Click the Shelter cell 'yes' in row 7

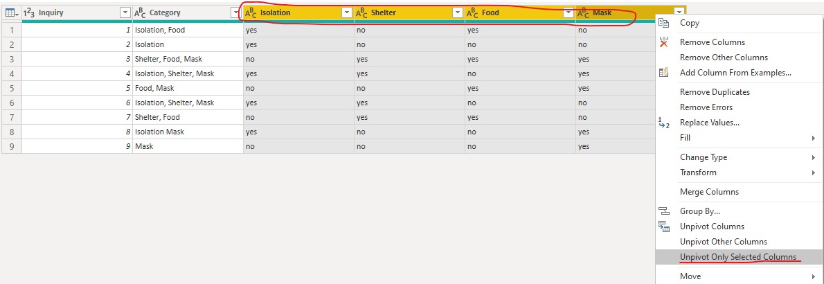pyautogui.click(x=409, y=117)
